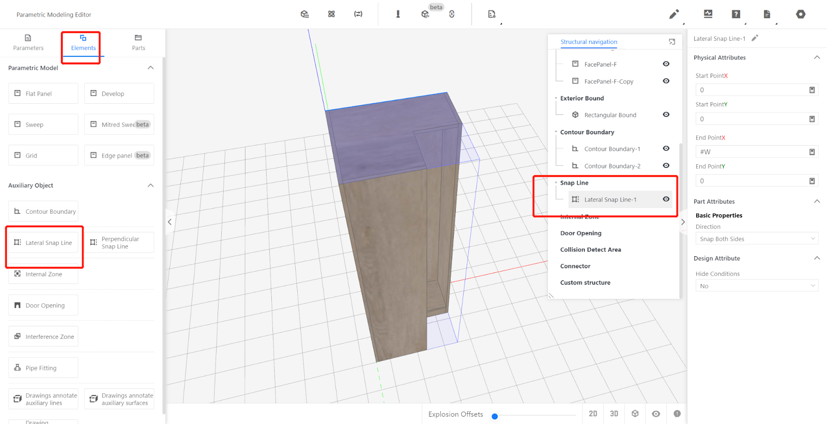Open the Direction dropdown showing Snap Both Sides
The width and height of the screenshot is (827, 424).
tap(756, 239)
